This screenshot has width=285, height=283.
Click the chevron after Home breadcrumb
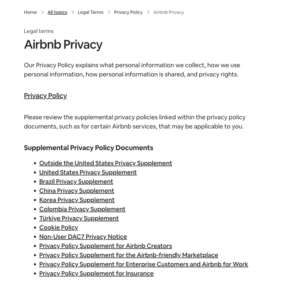(x=42, y=12)
